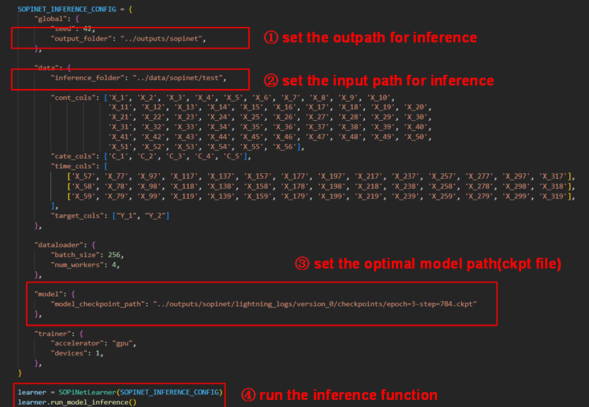589x407 pixels.
Task: Click the 'X_238' time column
Action: pyautogui.click(x=407, y=186)
